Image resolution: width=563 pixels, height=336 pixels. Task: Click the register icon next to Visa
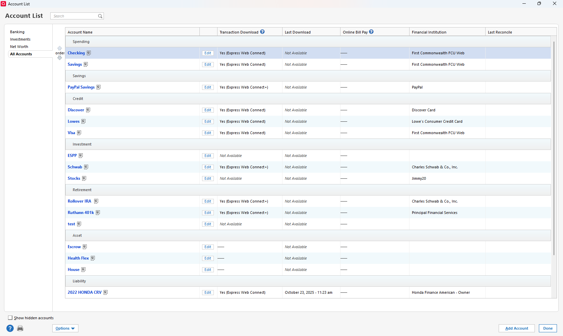pyautogui.click(x=79, y=133)
